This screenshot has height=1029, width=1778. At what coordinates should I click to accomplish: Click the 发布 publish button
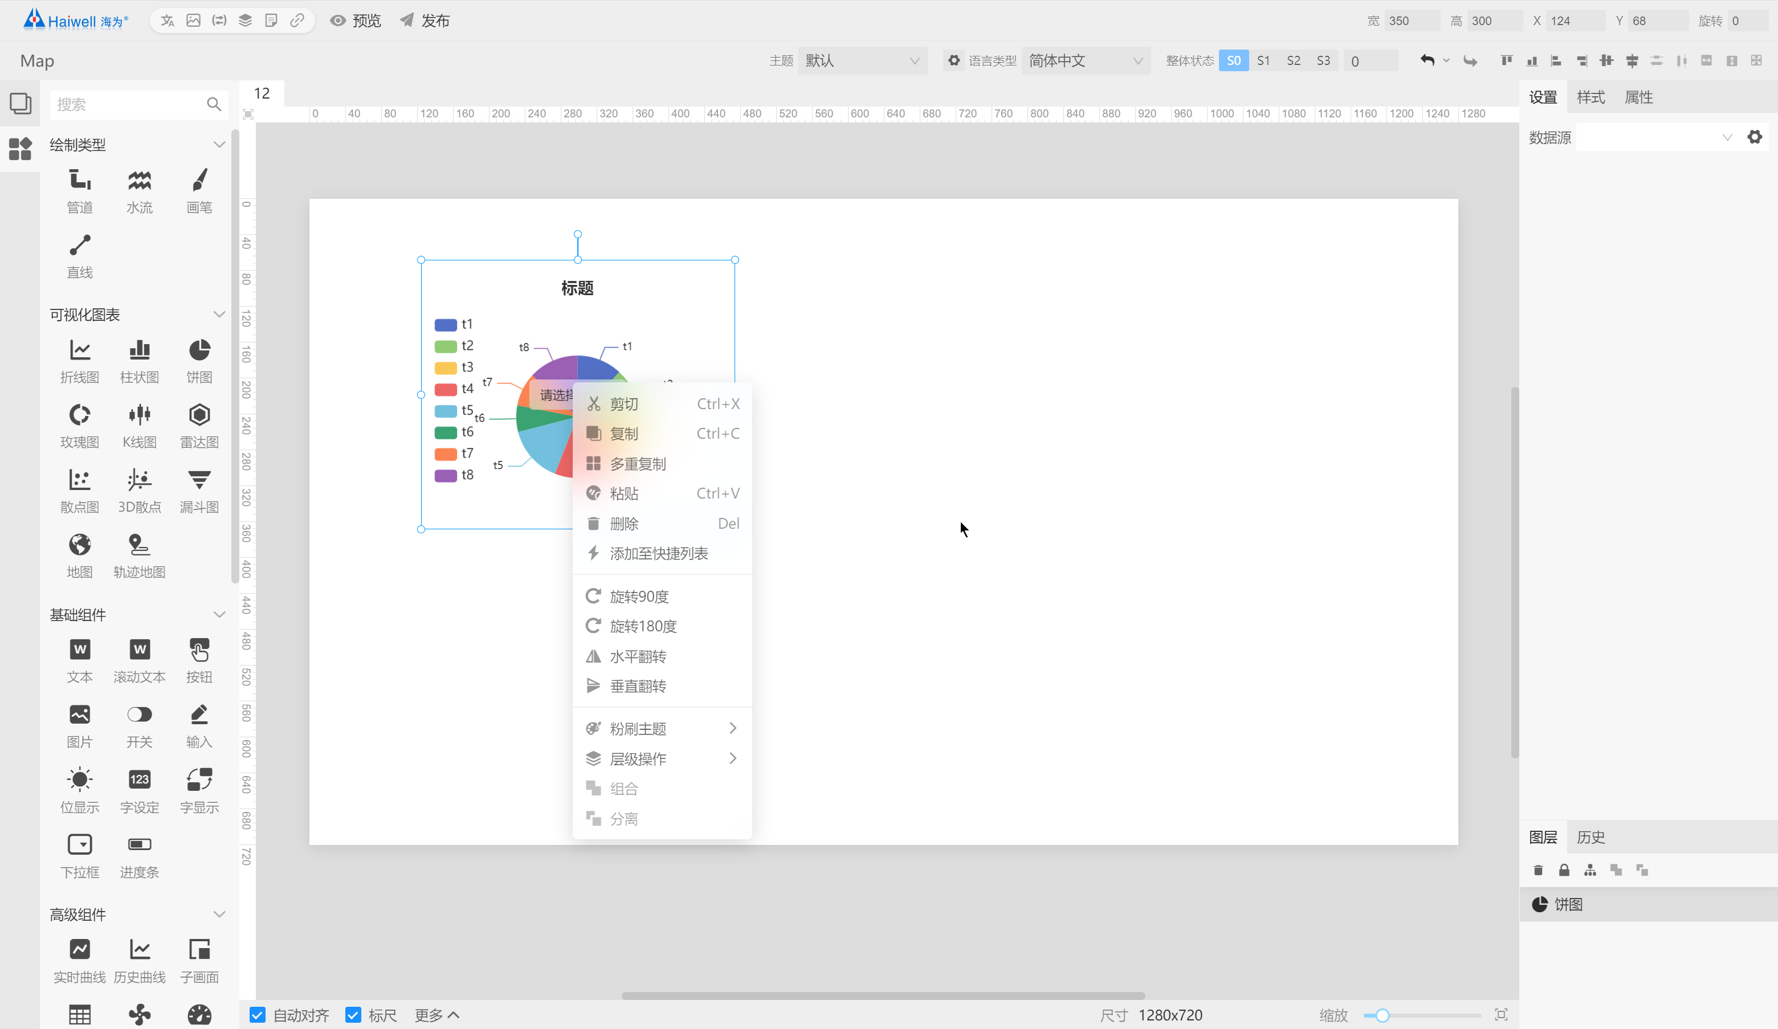(425, 21)
